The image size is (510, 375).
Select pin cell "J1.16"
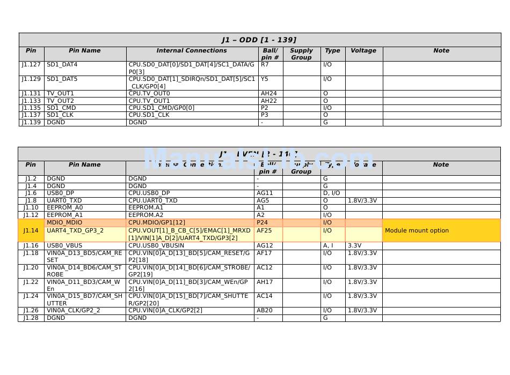pyautogui.click(x=31, y=245)
